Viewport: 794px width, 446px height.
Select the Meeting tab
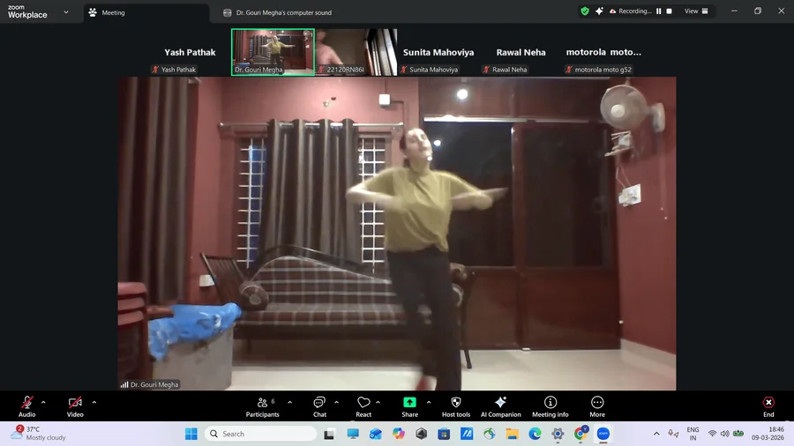146,12
